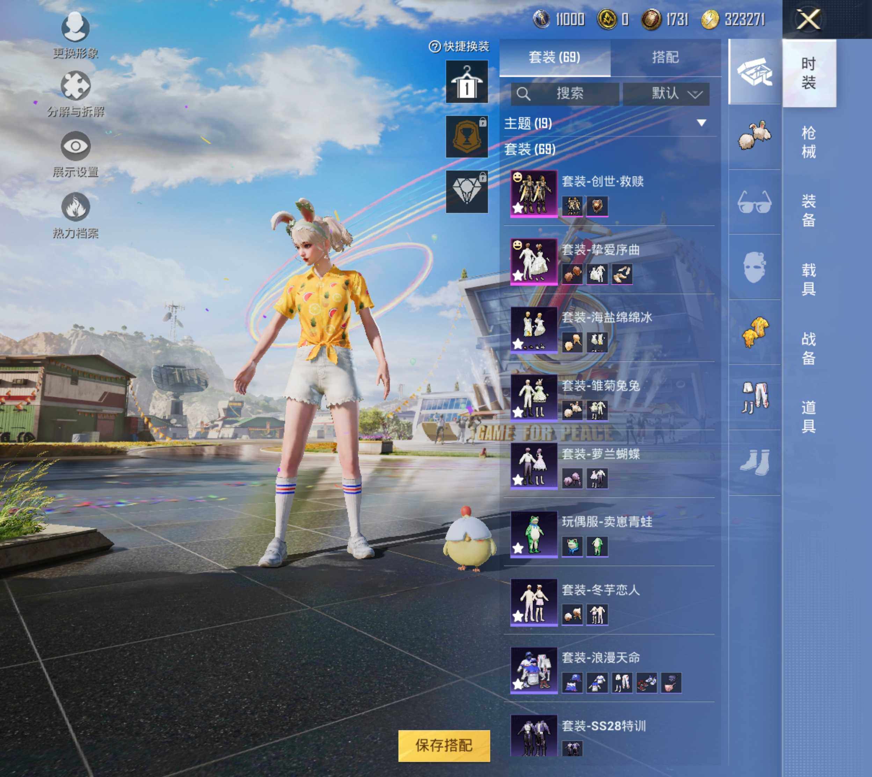The height and width of the screenshot is (777, 872).
Task: Select the 道具 side tab
Action: 809,417
